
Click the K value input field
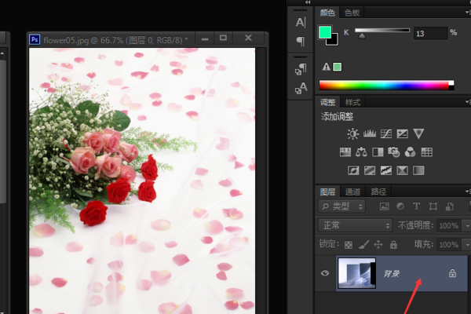(x=429, y=33)
